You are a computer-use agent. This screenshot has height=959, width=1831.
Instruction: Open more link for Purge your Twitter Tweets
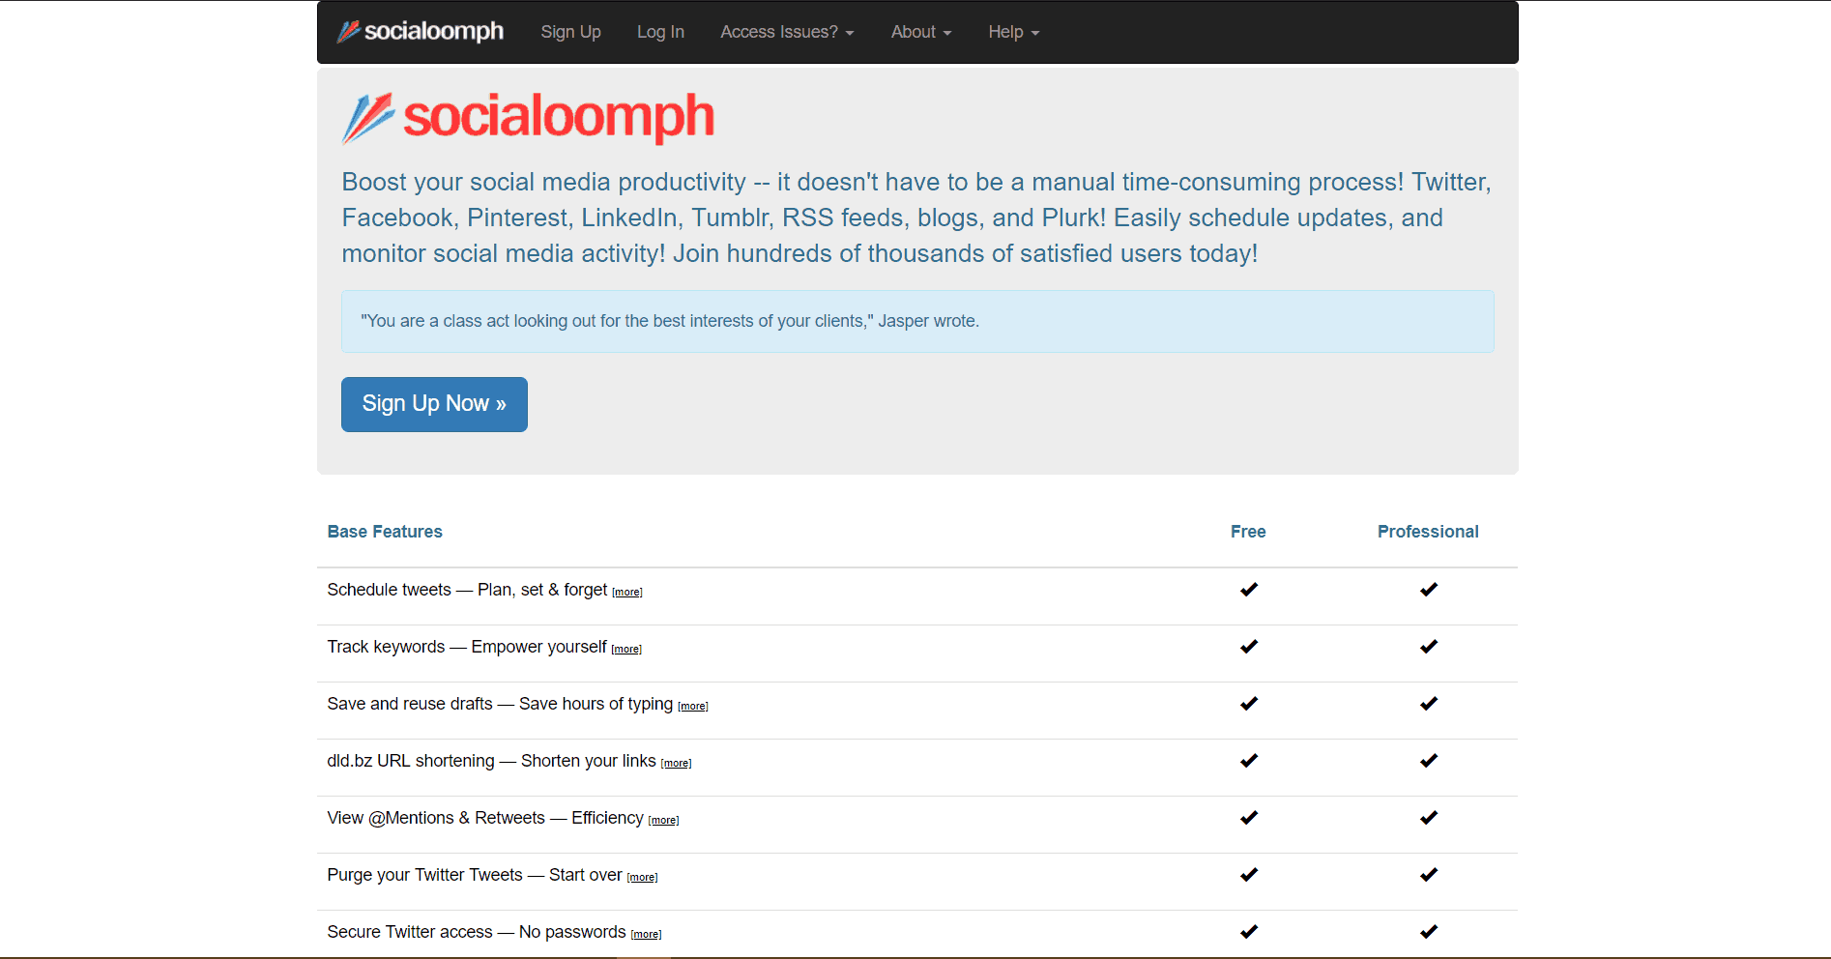tap(642, 877)
